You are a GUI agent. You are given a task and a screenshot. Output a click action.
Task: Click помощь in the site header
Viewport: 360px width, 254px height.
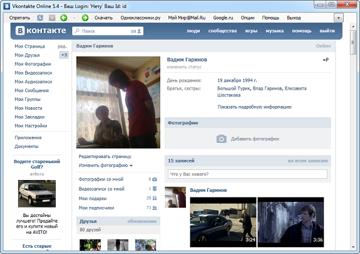coord(302,31)
